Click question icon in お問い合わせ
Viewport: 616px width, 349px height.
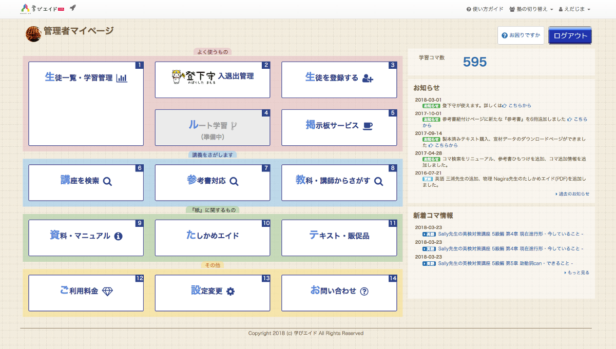pyautogui.click(x=364, y=292)
